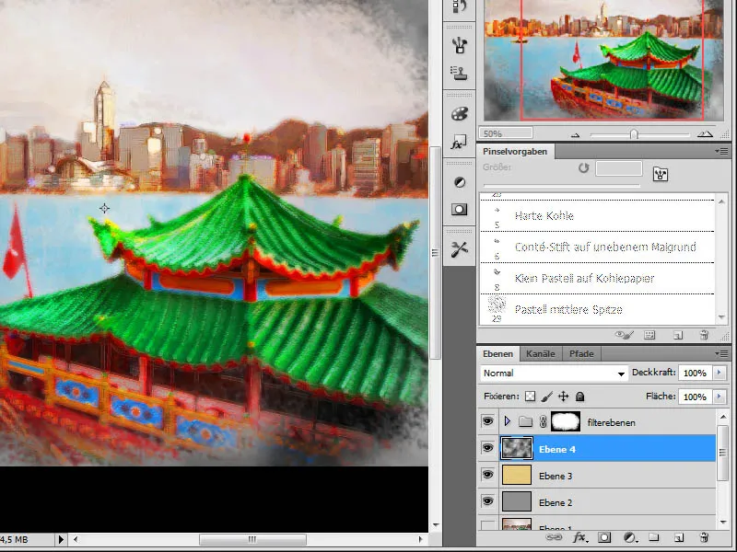Image resolution: width=737 pixels, height=552 pixels.
Task: Click the Navigator 50% zoom input field
Action: tap(506, 133)
